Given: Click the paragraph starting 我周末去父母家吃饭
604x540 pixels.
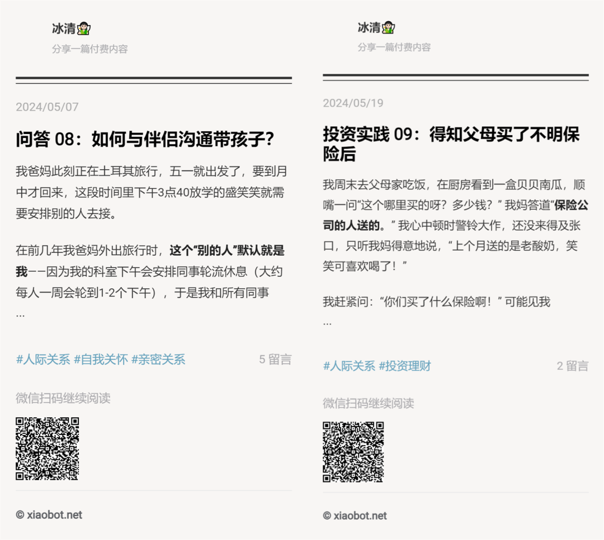Looking at the screenshot, I should (x=456, y=226).
